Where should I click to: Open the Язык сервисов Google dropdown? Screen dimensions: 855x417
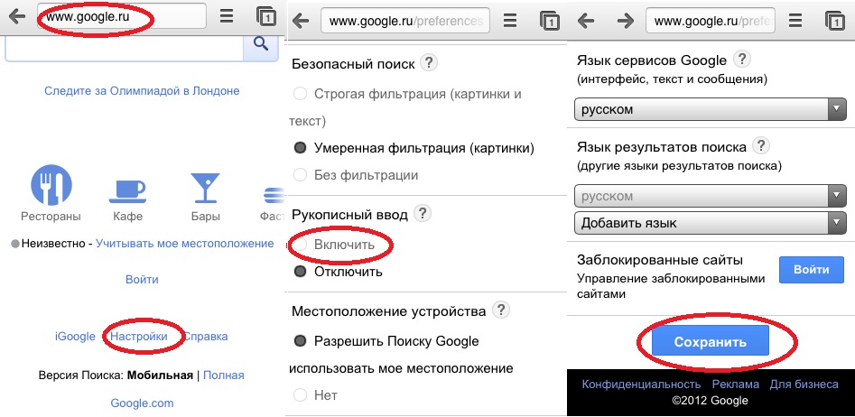click(711, 109)
